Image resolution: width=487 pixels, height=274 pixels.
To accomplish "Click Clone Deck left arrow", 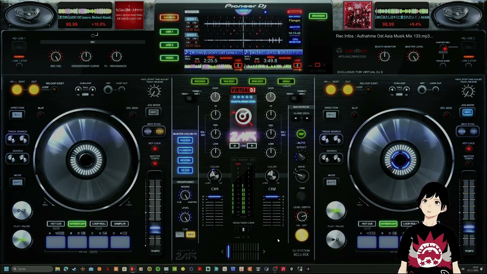I will pos(296,118).
